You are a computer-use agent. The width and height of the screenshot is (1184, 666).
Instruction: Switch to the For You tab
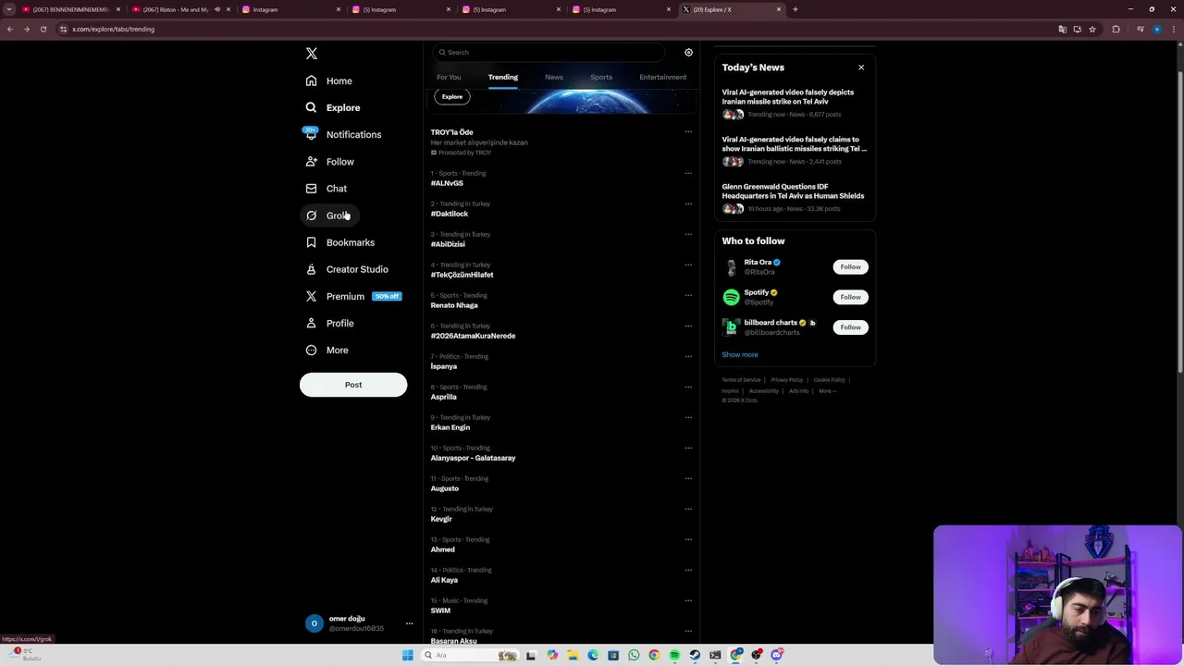pyautogui.click(x=449, y=77)
